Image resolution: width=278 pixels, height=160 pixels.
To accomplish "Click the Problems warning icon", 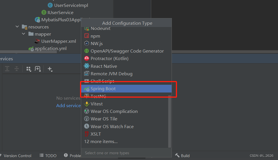I will coord(66,155).
